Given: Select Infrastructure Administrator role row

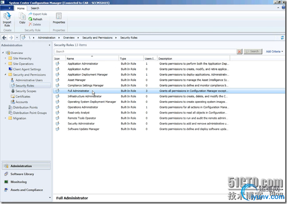Looking at the screenshot, I should (169, 96).
